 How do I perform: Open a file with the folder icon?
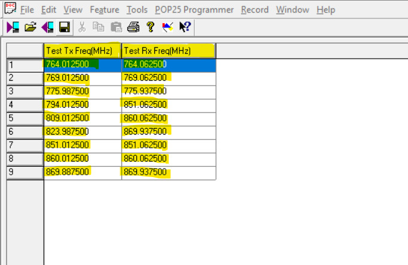pos(30,27)
